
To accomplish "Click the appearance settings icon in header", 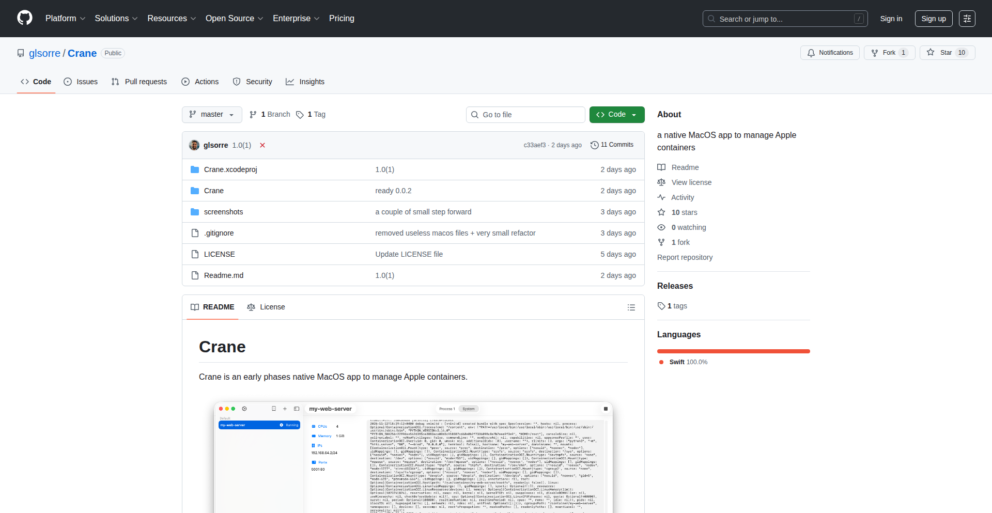I will [x=967, y=19].
